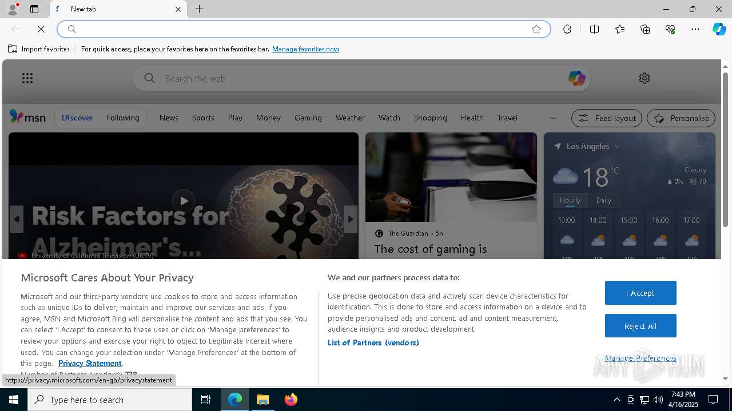Open the Shopping category
Screen dimensions: 732x411
(431, 118)
